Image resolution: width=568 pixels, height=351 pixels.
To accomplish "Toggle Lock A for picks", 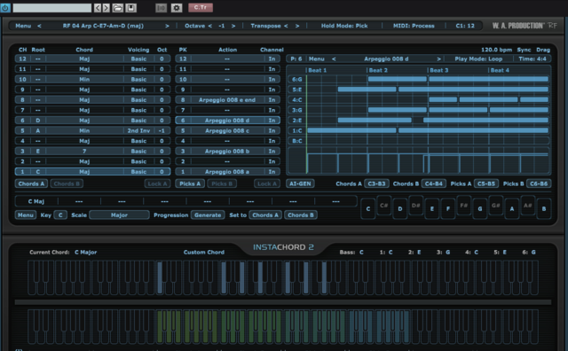I will [267, 183].
